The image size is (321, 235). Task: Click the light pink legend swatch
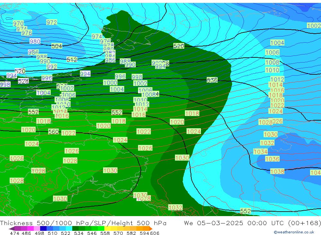click(x=37, y=229)
